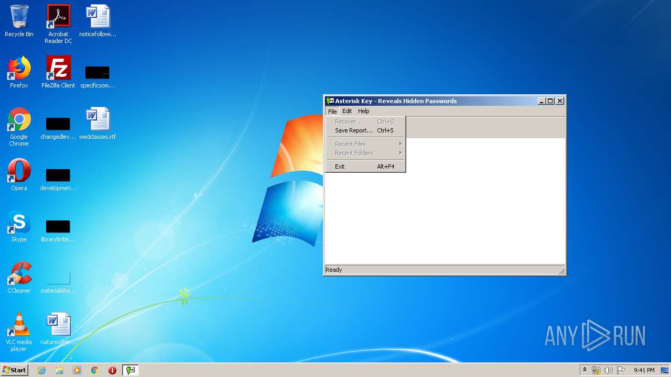671x377 pixels.
Task: Open FileZilla Client desktop shortcut
Action: click(x=58, y=72)
